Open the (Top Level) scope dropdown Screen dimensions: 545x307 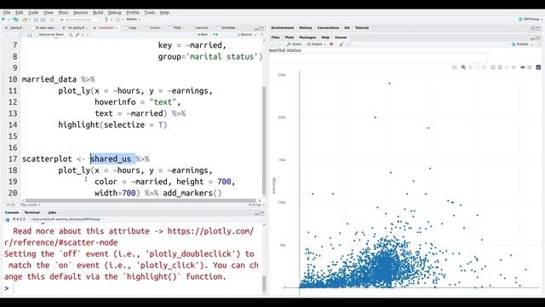30,205
